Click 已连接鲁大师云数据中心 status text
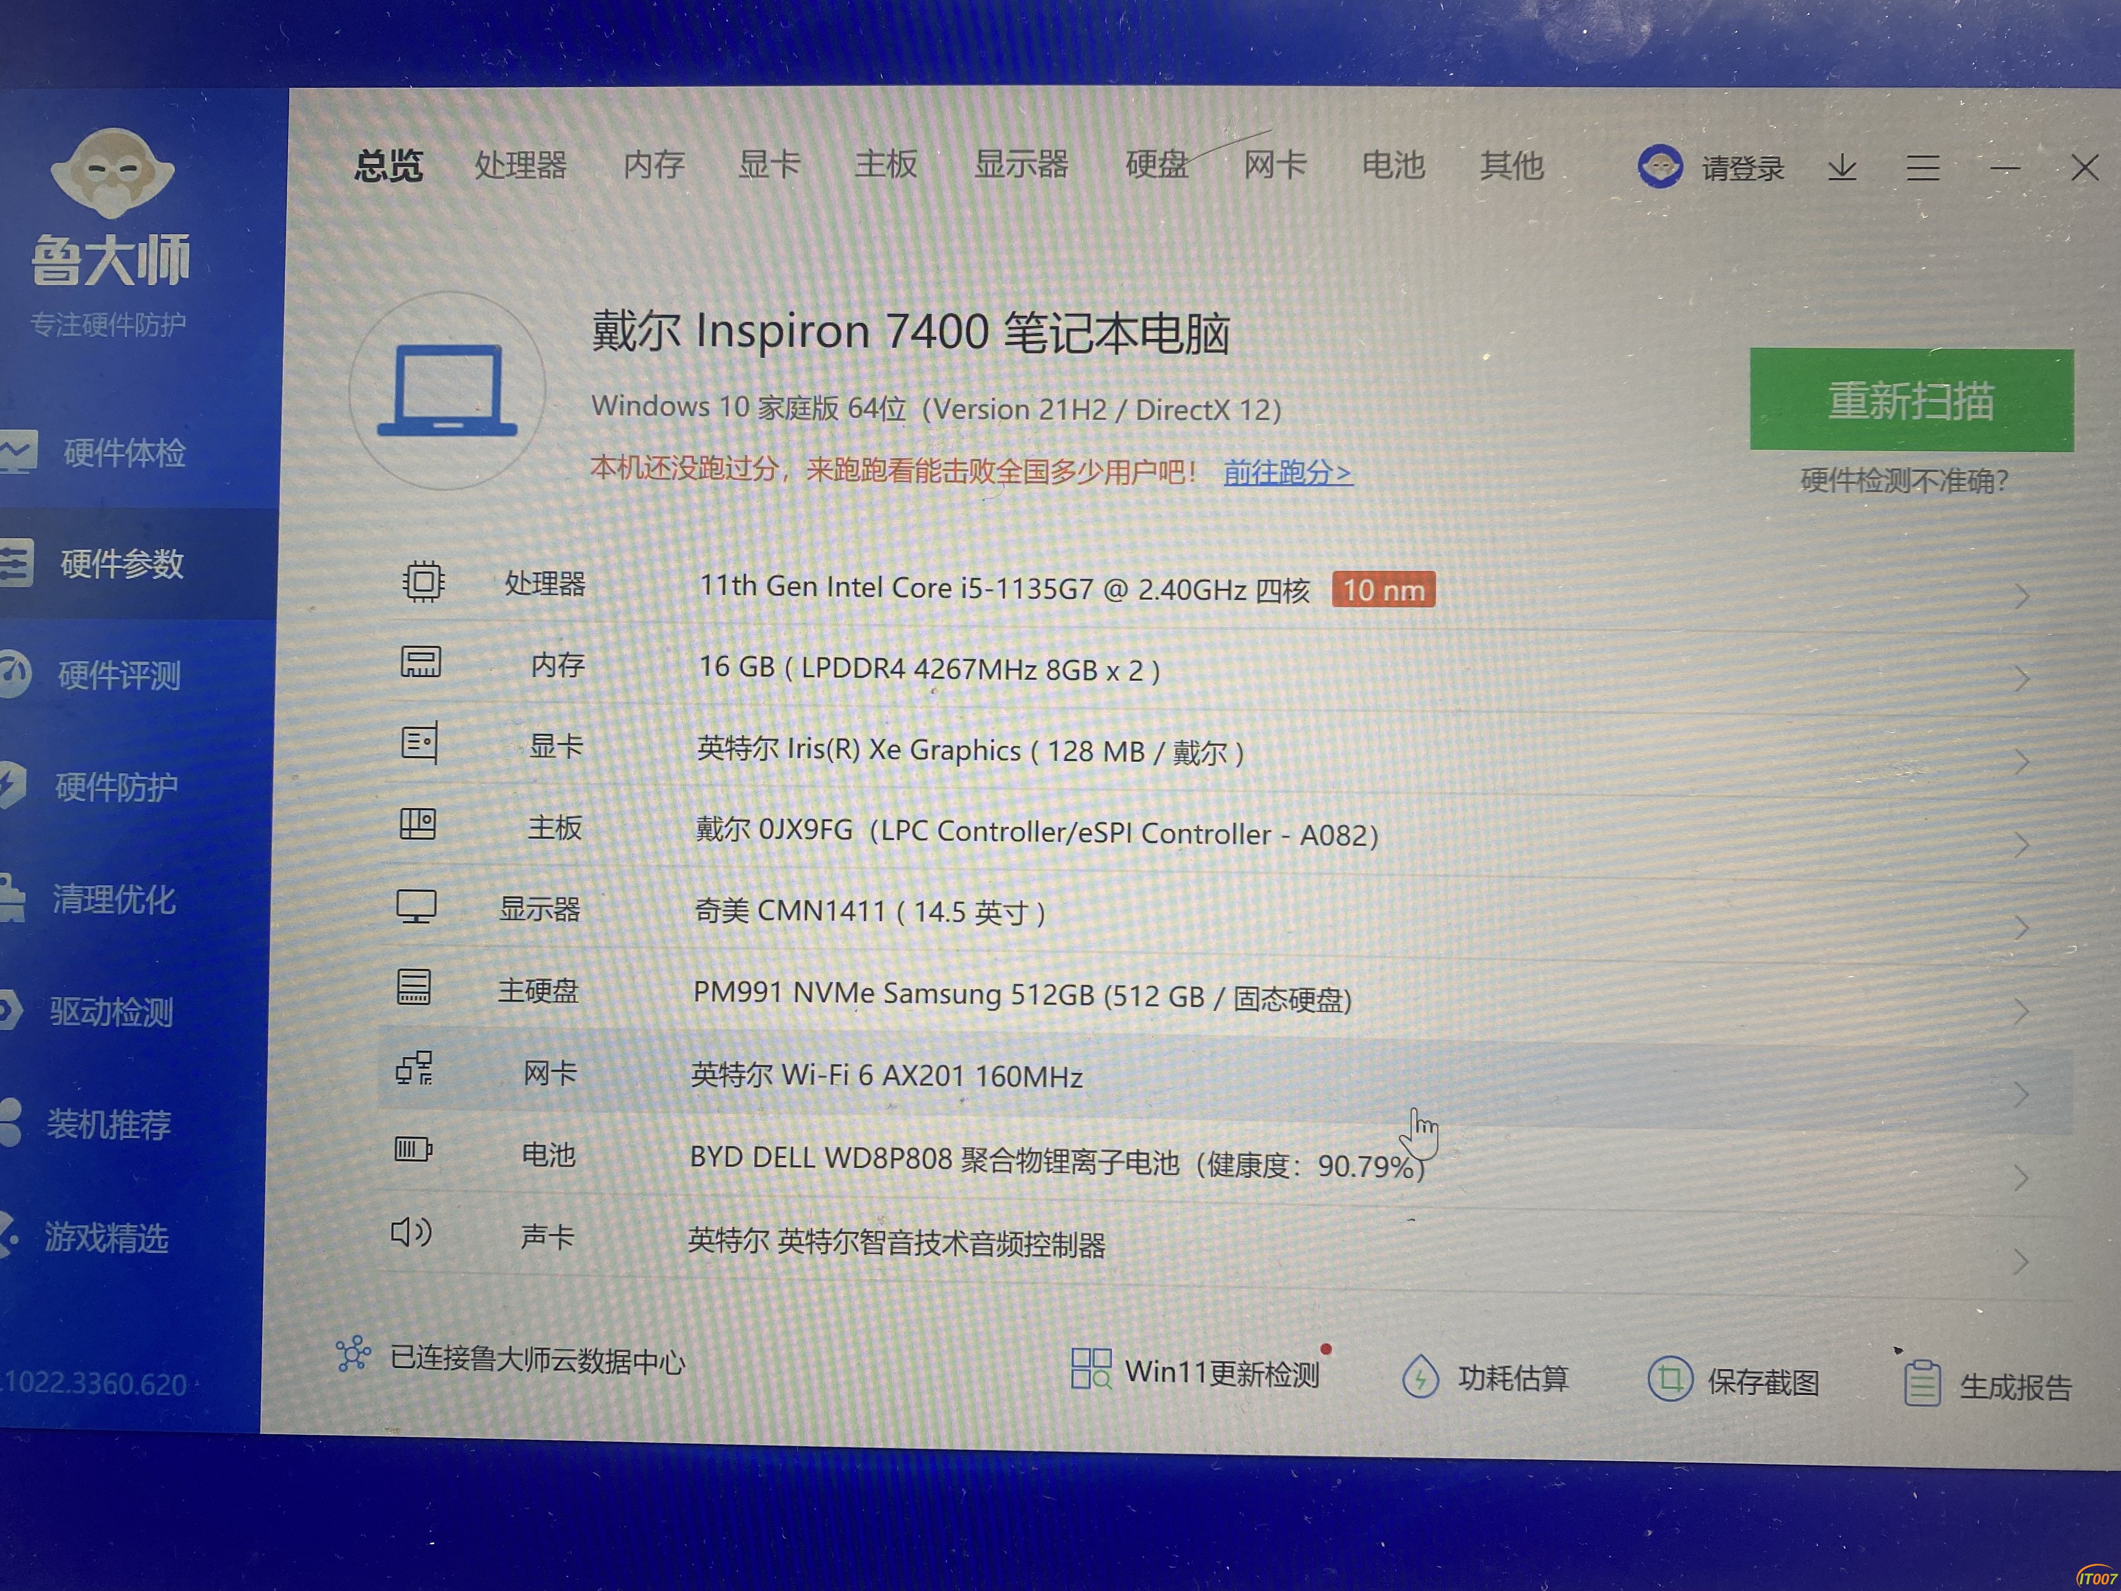2121x1591 pixels. (538, 1360)
